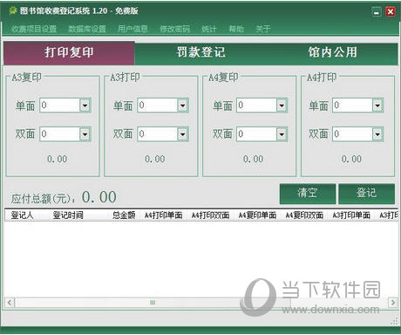Click the right arrow of horizontal scrollbar
This screenshot has height=335, width=401.
[x=393, y=303]
